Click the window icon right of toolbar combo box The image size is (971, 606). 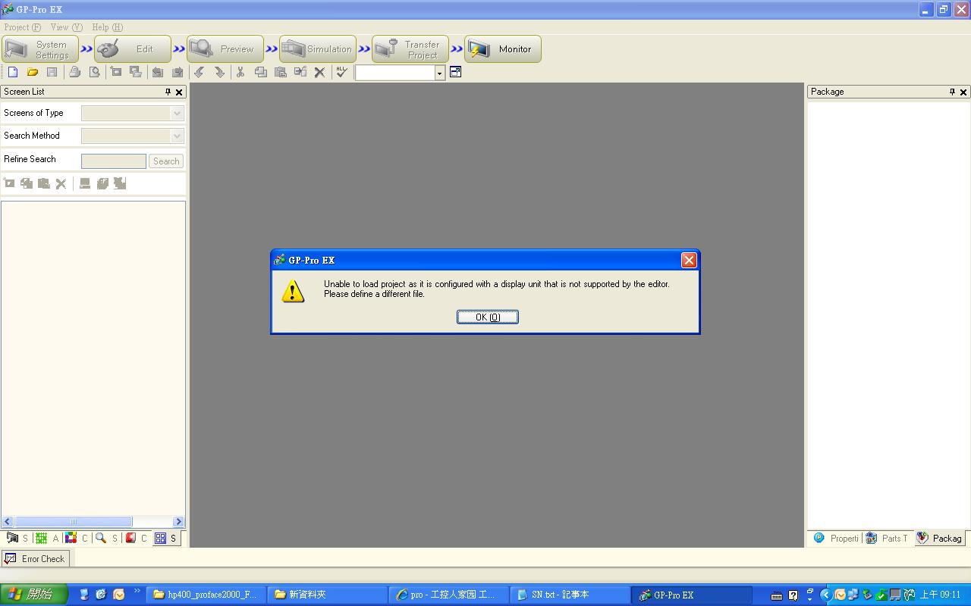[x=455, y=72]
